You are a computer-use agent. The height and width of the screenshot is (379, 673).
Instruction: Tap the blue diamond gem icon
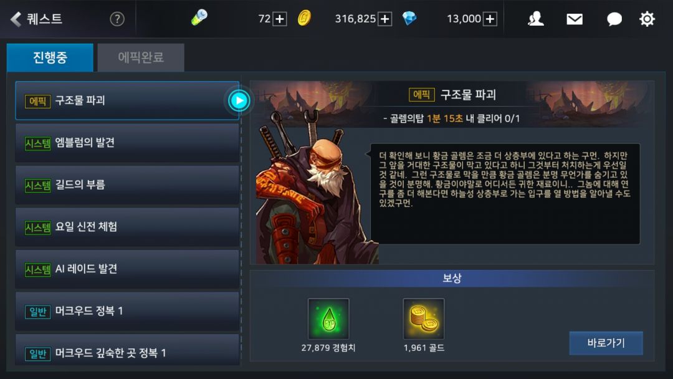pos(409,19)
